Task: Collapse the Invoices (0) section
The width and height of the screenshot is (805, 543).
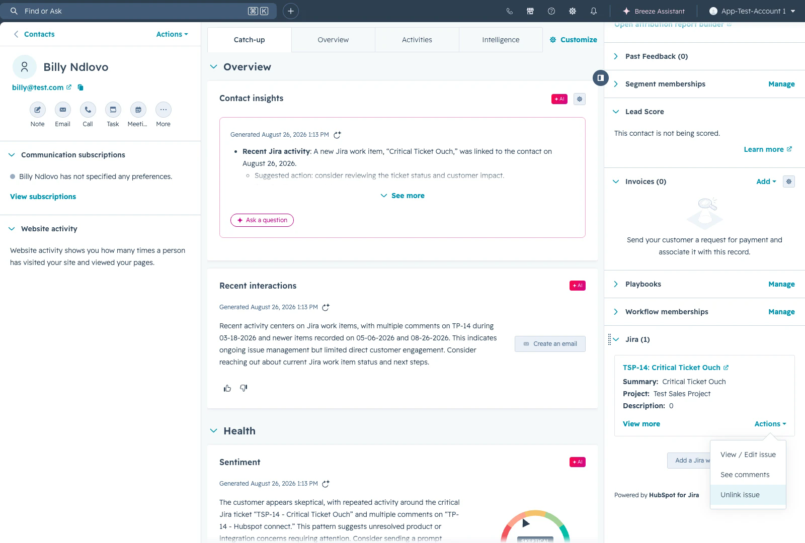Action: (616, 182)
